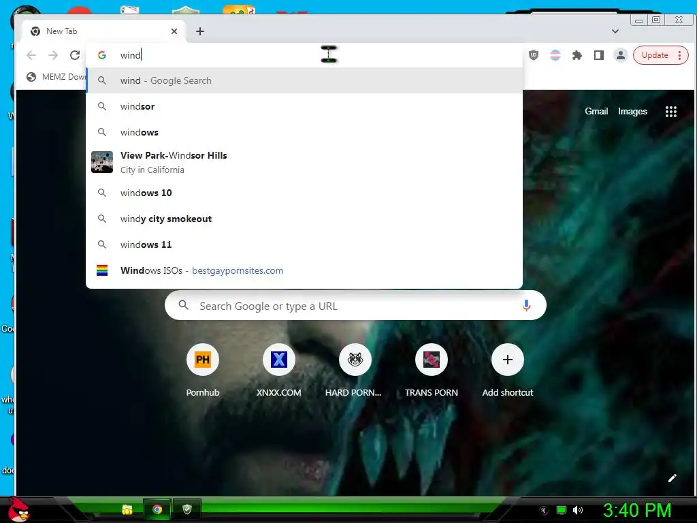Select 'wind - Google Search' suggestion
Image resolution: width=697 pixels, height=523 pixels.
click(x=304, y=80)
